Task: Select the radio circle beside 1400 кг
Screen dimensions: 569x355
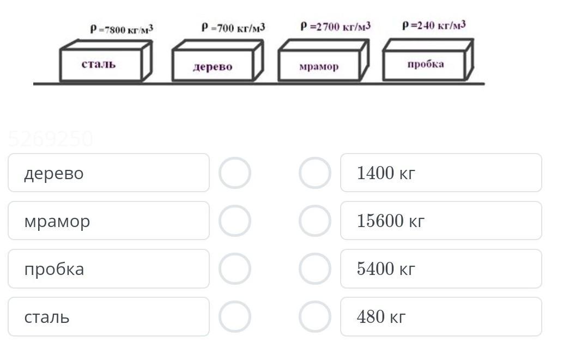Action: coord(315,173)
